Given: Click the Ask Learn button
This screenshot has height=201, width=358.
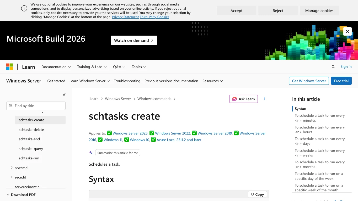Looking at the screenshot, I should click(x=243, y=99).
